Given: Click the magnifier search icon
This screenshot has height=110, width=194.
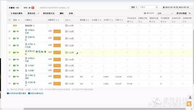Looking at the screenshot, I should click(157, 7).
